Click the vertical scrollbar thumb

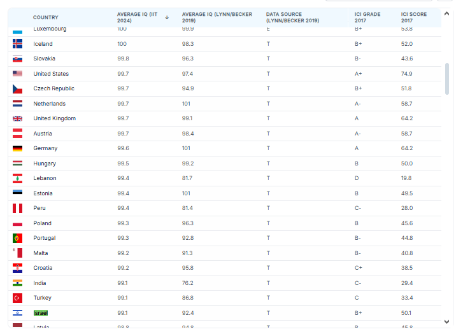click(447, 79)
